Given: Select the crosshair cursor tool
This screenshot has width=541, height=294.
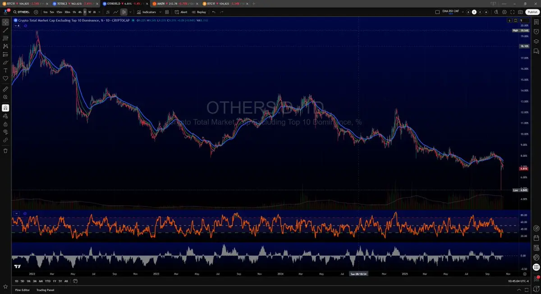Looking at the screenshot, I should pyautogui.click(x=5, y=22).
